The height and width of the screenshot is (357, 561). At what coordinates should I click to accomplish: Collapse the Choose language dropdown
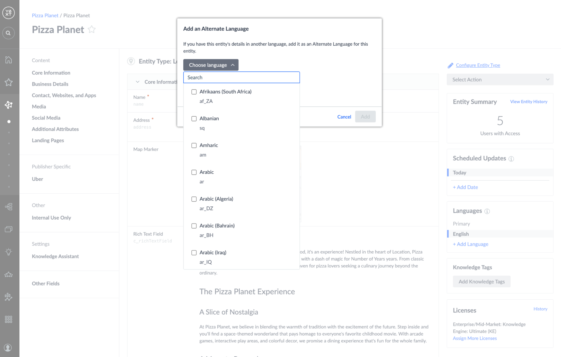click(211, 65)
